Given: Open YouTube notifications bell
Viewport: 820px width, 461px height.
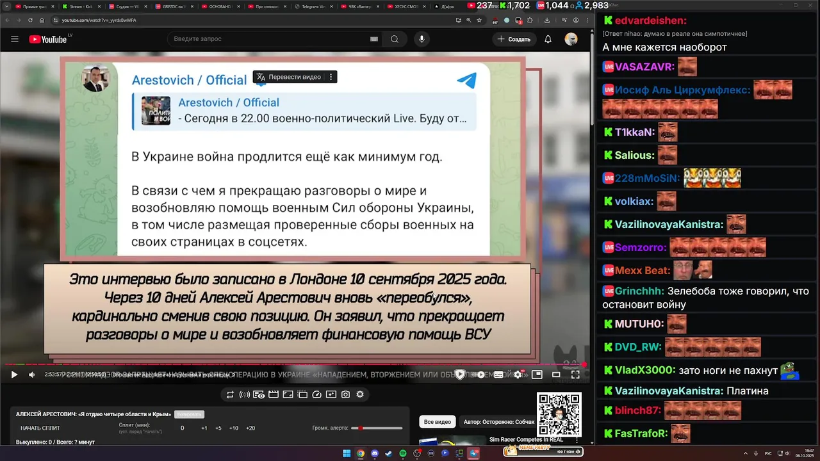Looking at the screenshot, I should [x=548, y=39].
